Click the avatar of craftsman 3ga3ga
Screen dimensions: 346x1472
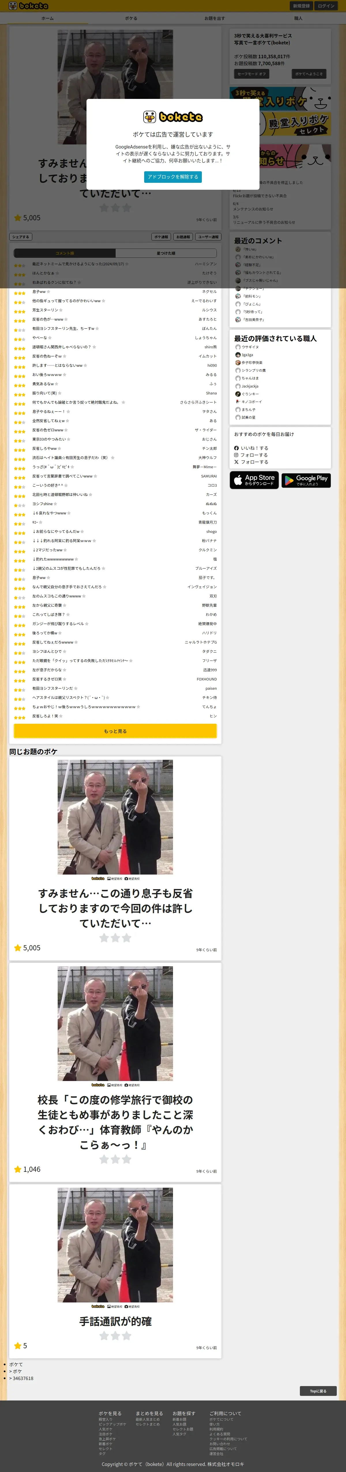coord(238,355)
